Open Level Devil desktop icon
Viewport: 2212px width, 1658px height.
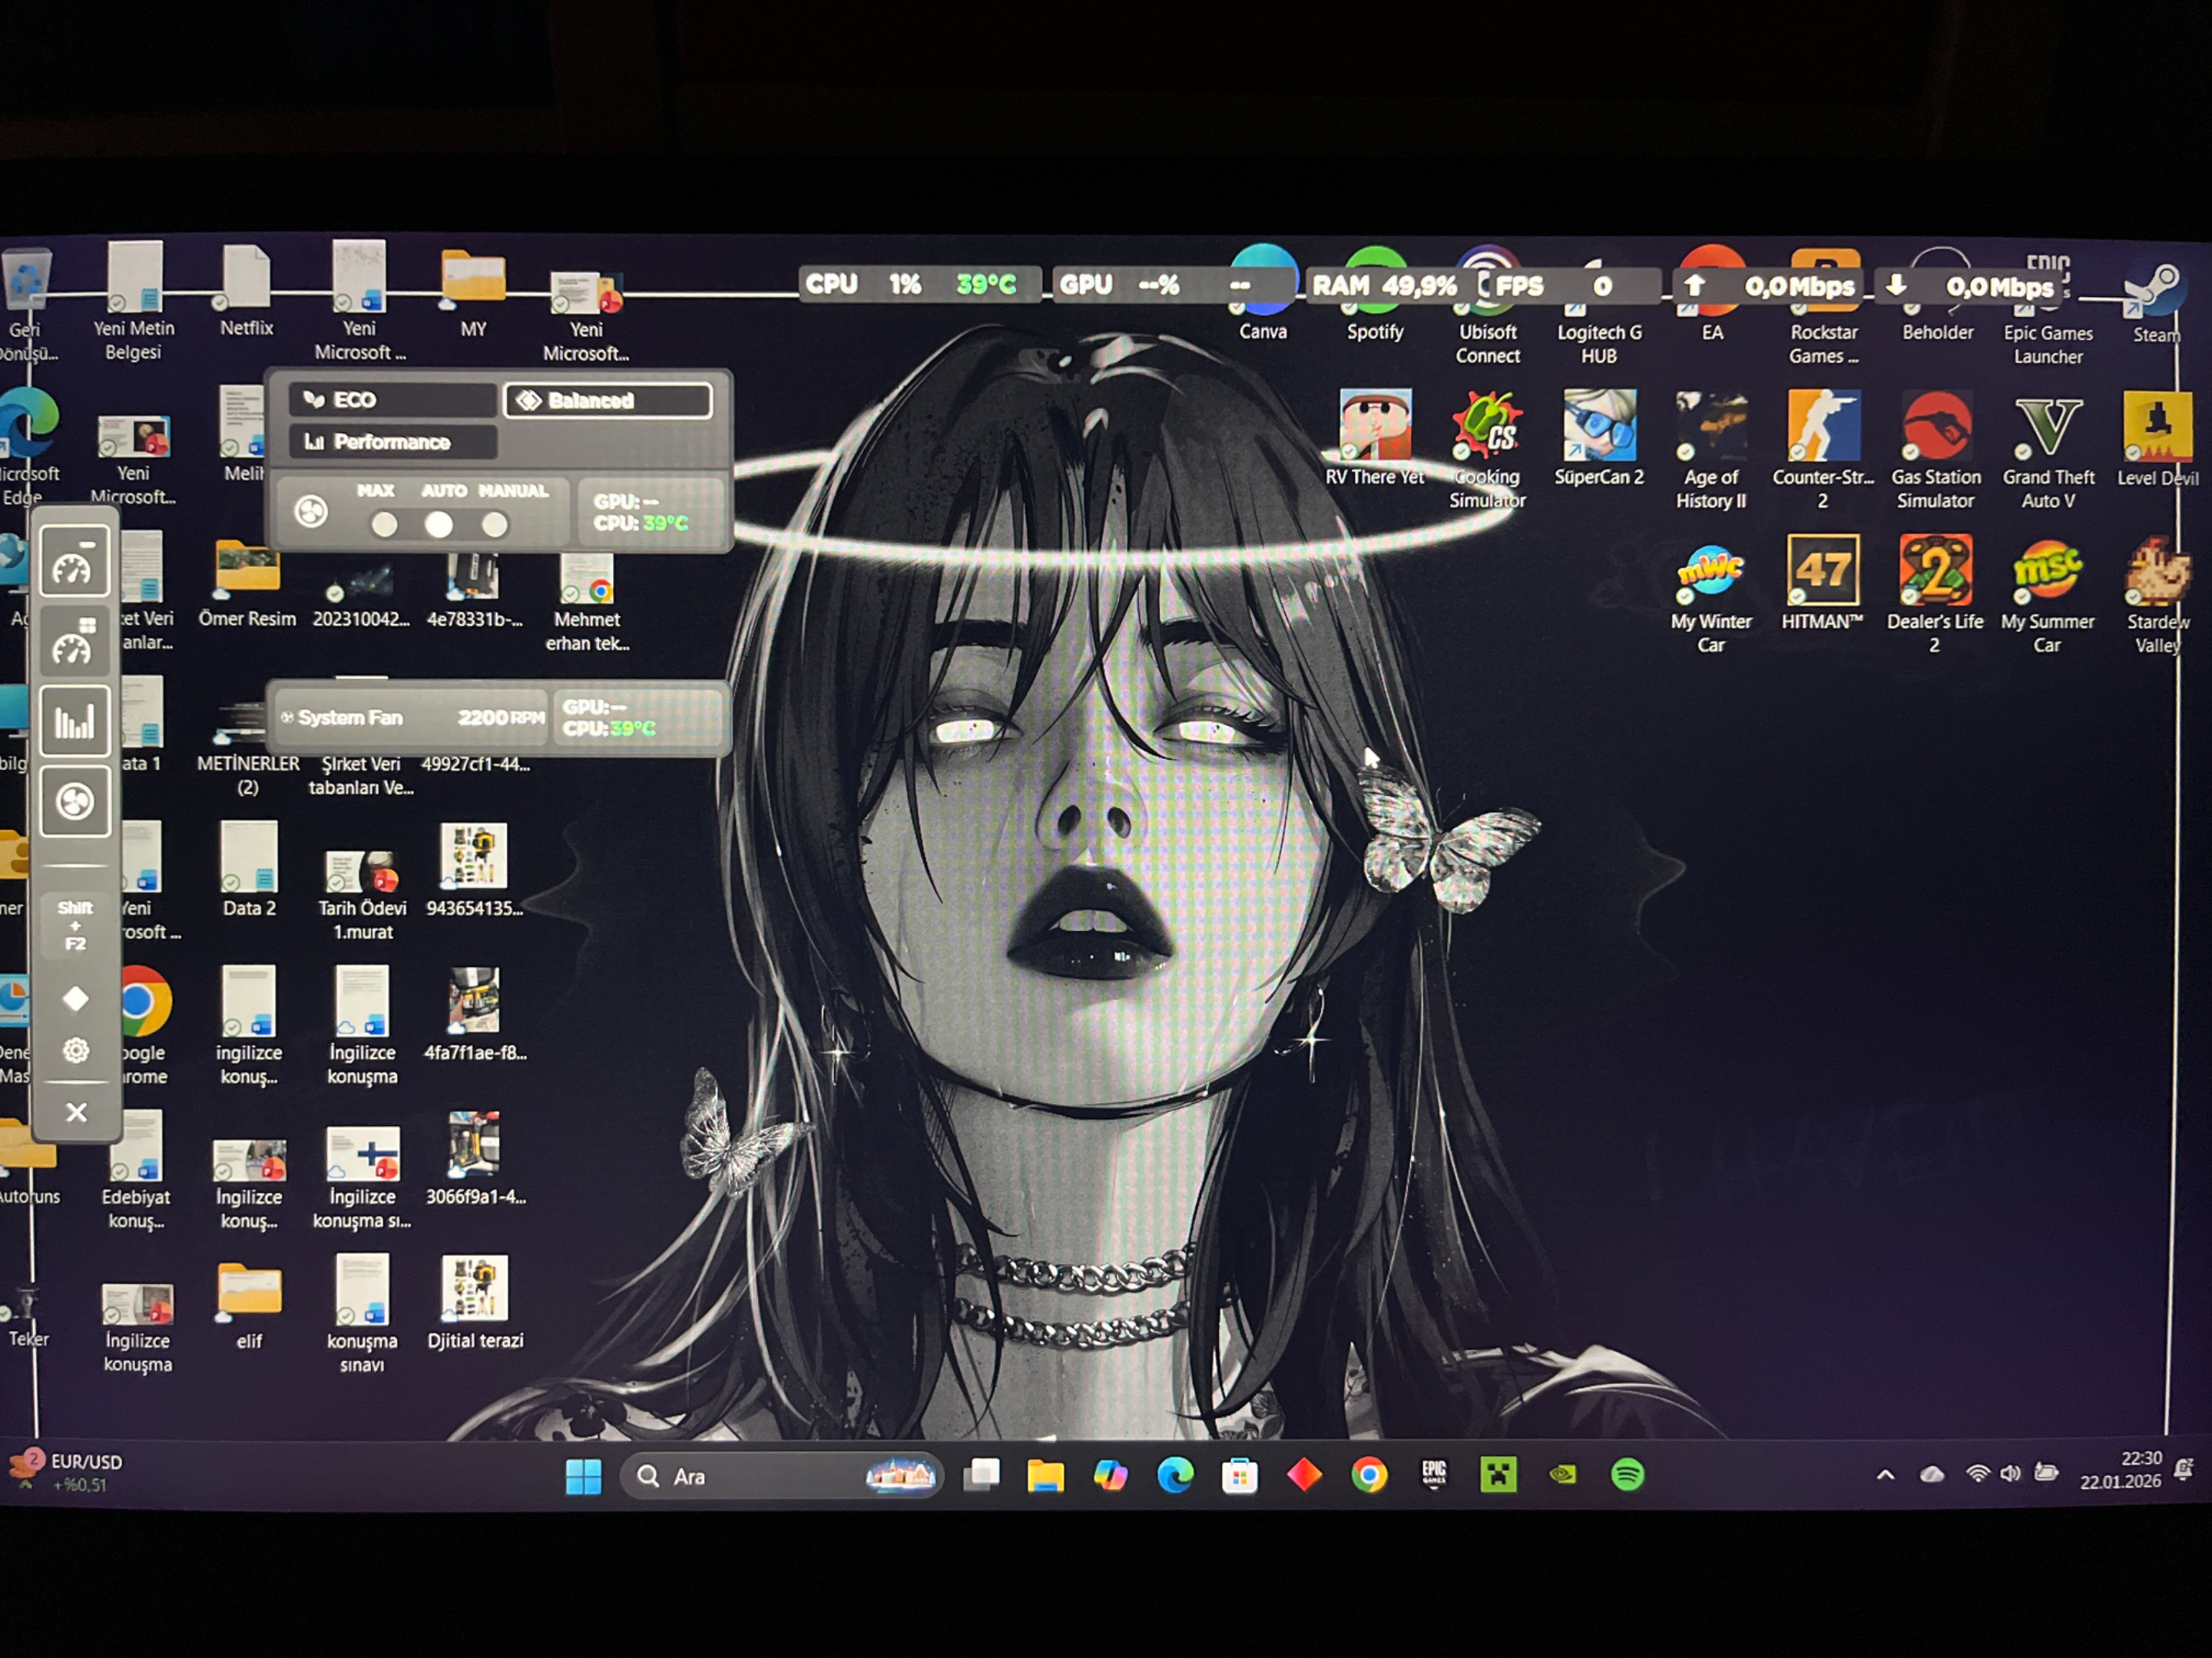[x=2157, y=440]
